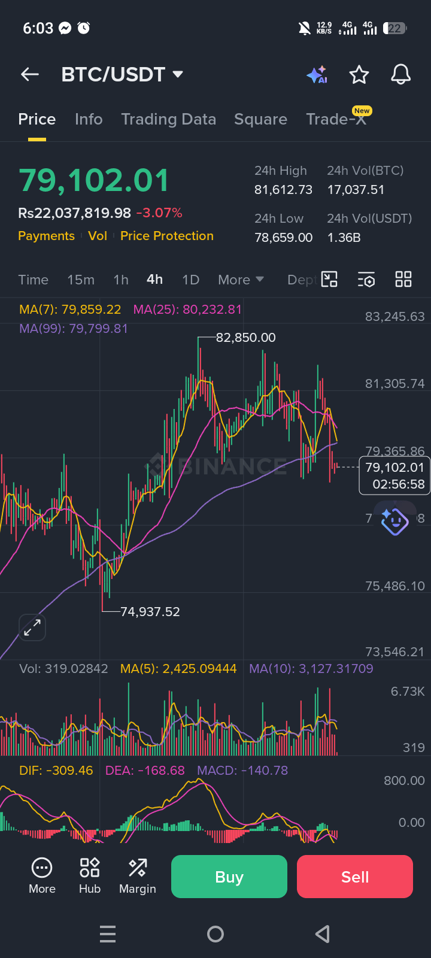The image size is (431, 958).
Task: Open the More menu icon
Action: (x=42, y=876)
